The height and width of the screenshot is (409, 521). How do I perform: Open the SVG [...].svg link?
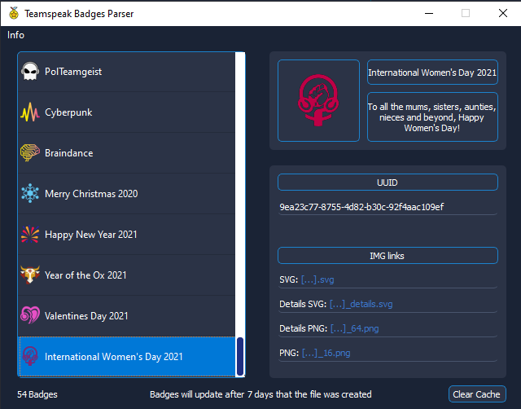pos(317,279)
